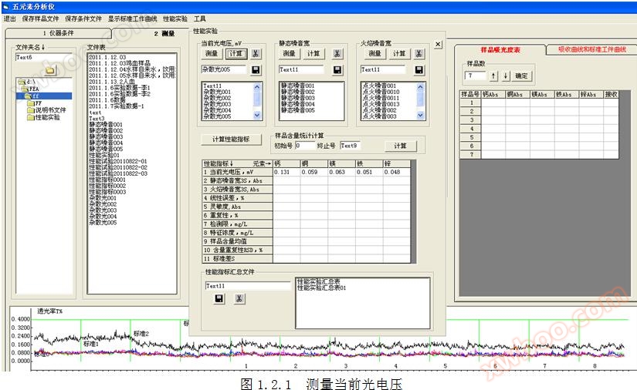Click scissors icon in 性能指标汇总文件 section
637x390 pixels.
tap(239, 298)
